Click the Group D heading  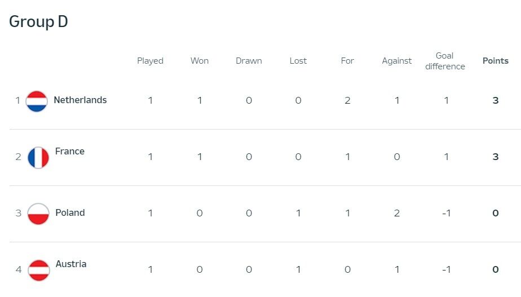(x=38, y=22)
